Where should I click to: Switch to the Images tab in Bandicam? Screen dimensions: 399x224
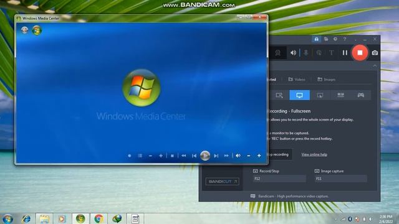(327, 80)
